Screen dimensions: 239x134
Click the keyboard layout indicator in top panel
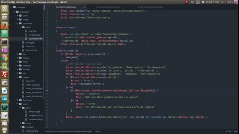198,2
